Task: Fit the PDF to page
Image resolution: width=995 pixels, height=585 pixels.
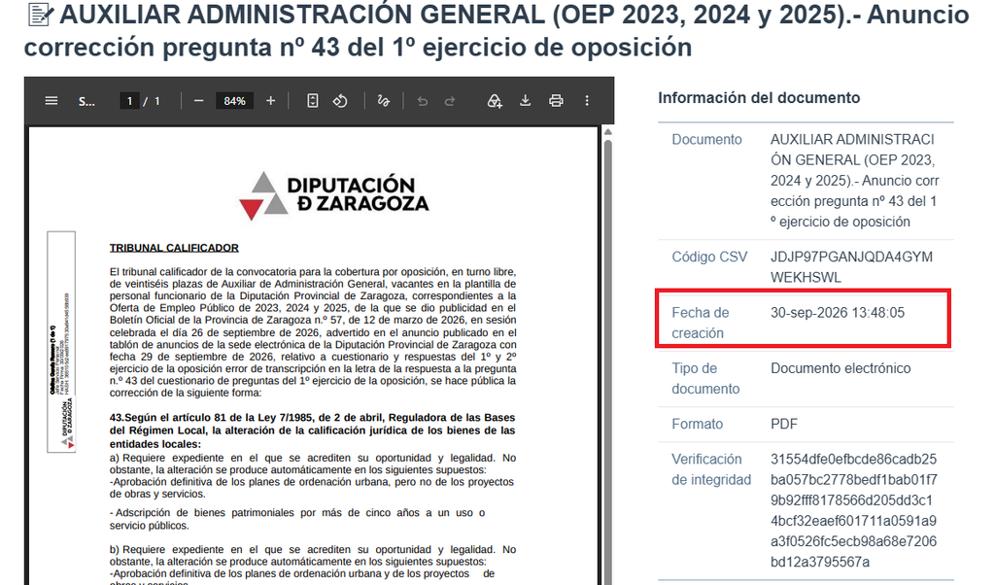Action: click(312, 101)
